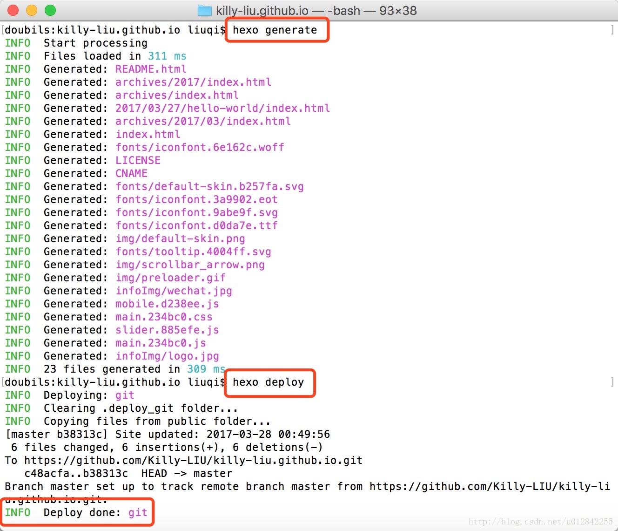
Task: Click 'infoImg/wechat.jpg' file name
Action: coord(174,291)
